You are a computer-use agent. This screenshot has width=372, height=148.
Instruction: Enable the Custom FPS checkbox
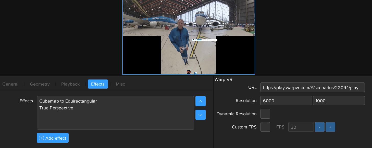[x=265, y=127]
